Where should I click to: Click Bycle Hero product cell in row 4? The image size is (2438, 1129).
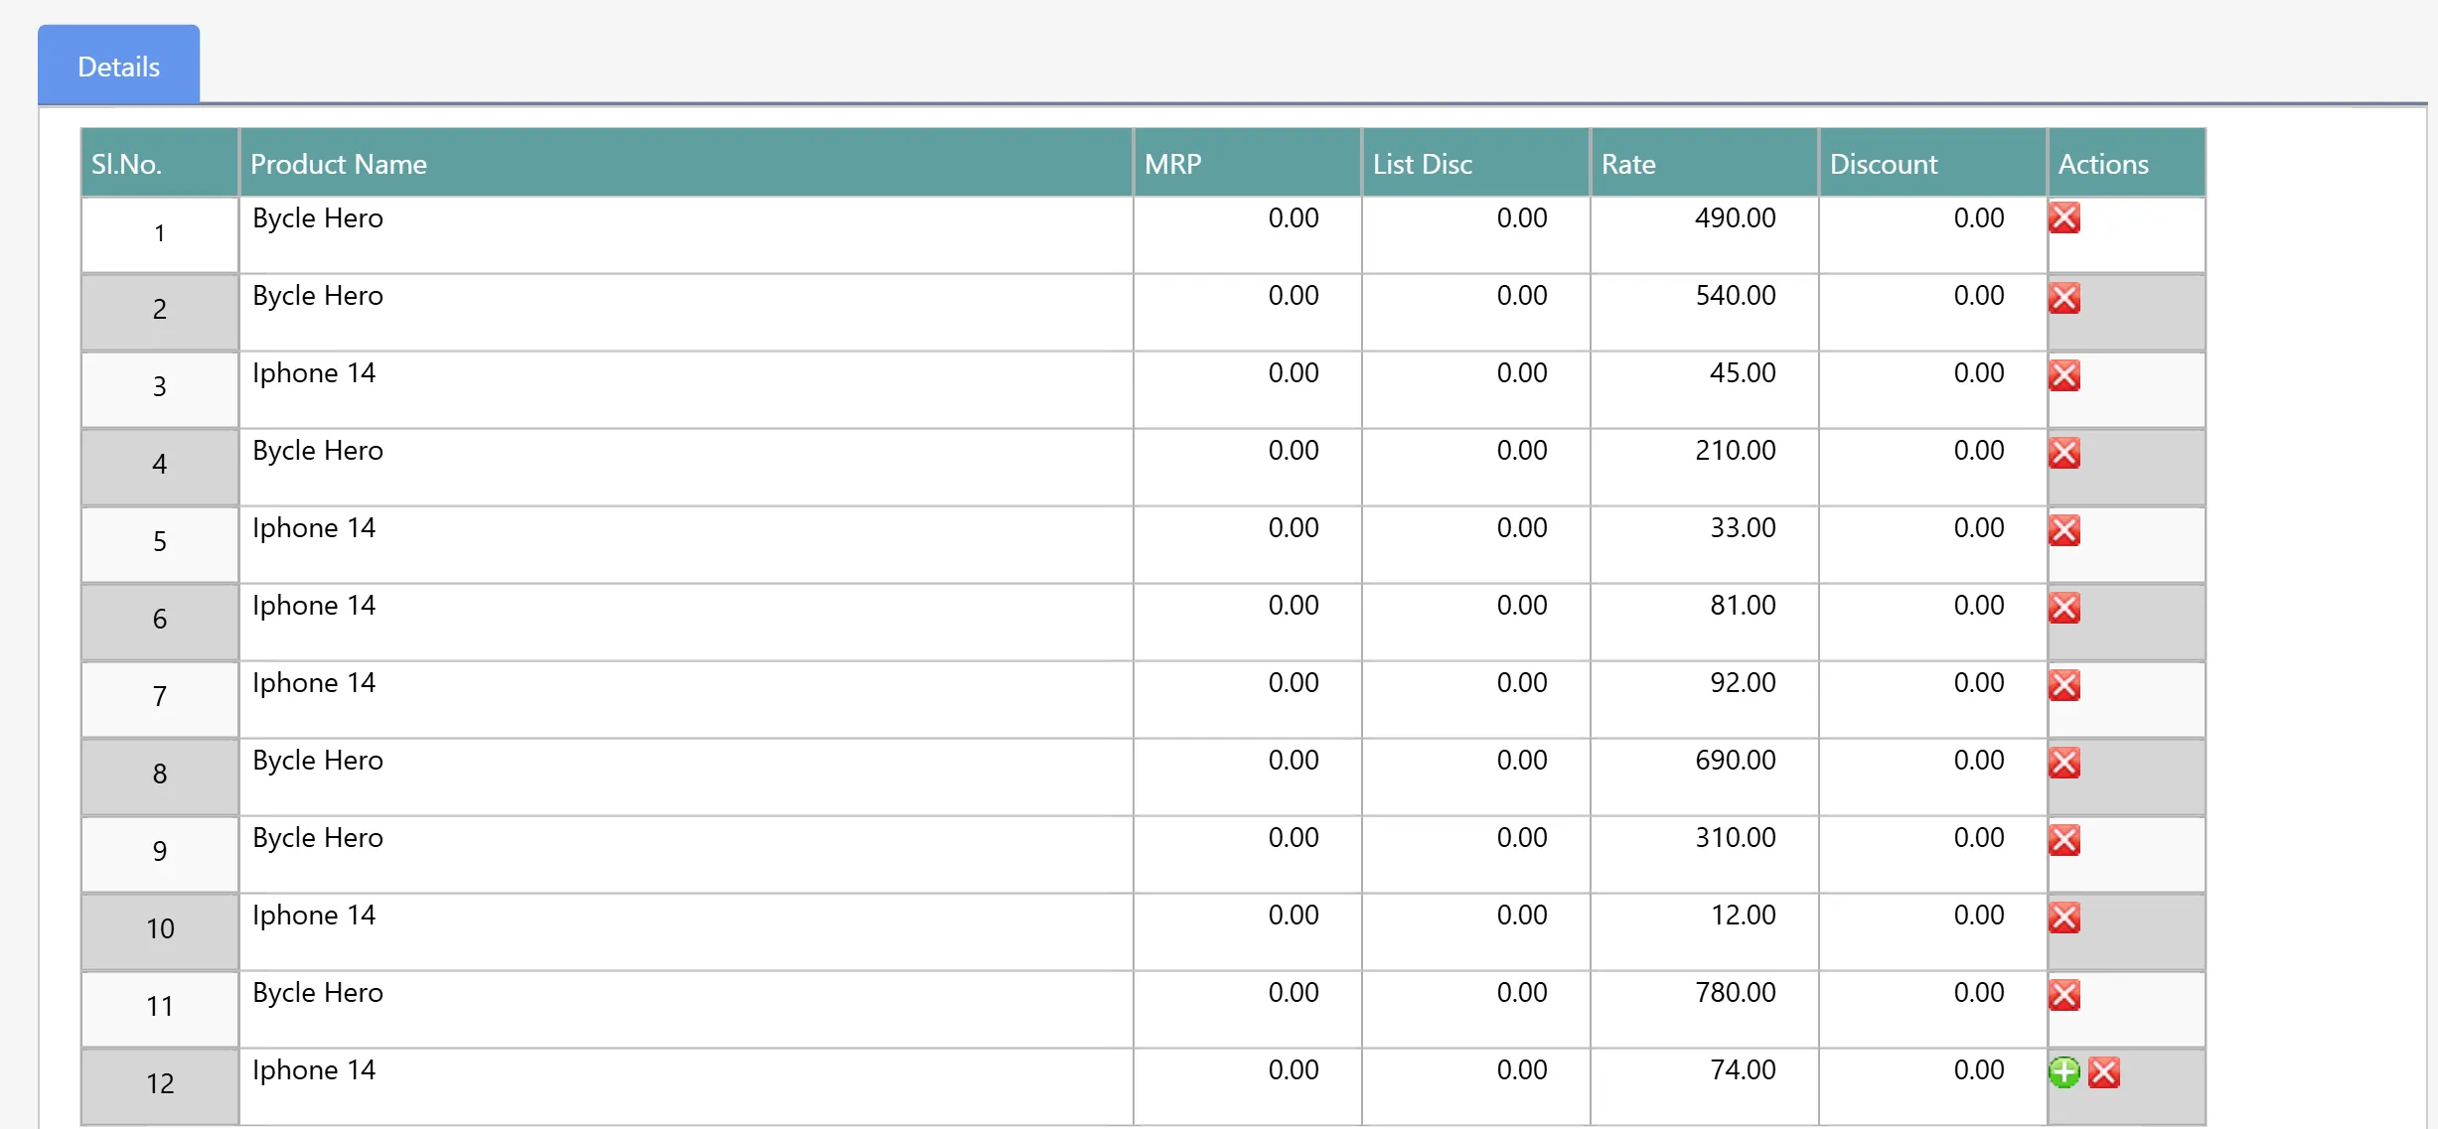click(686, 468)
